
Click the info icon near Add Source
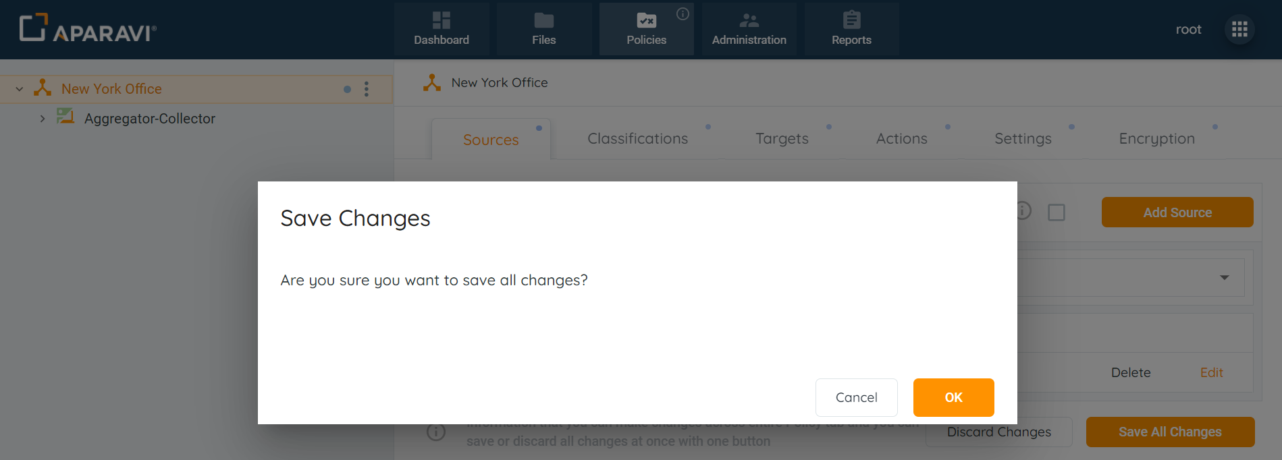tap(1023, 211)
